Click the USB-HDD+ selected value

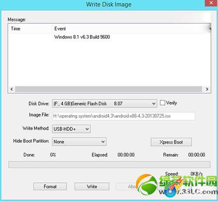[65, 129]
